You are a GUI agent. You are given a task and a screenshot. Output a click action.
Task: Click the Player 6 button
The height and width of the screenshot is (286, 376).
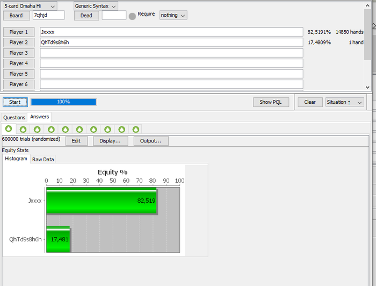coord(19,84)
